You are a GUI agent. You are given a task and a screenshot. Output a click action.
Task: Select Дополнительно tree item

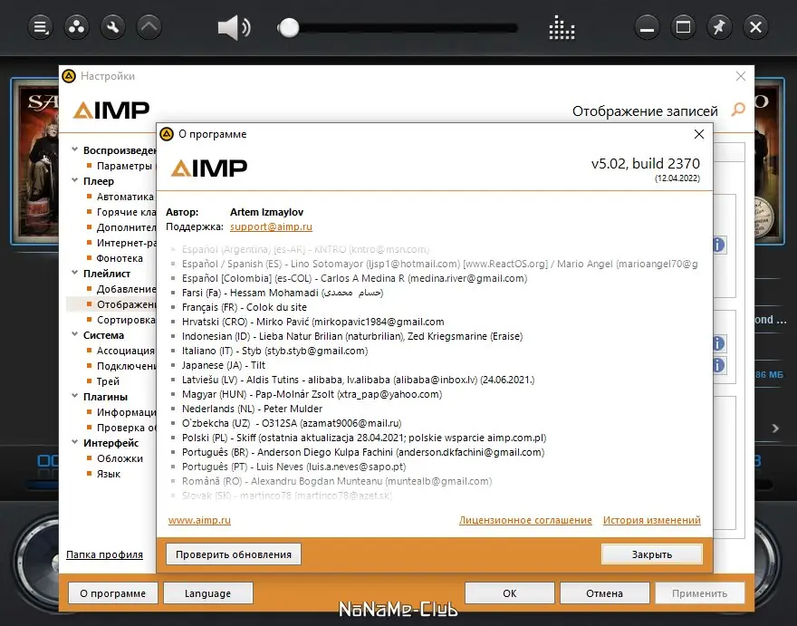[126, 227]
